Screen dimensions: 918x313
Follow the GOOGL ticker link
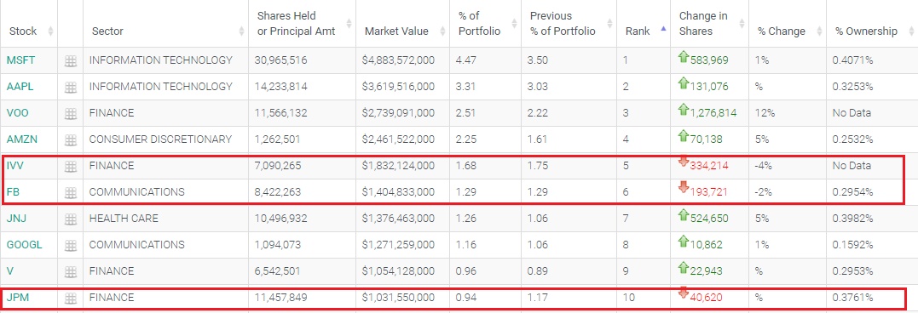coord(25,245)
